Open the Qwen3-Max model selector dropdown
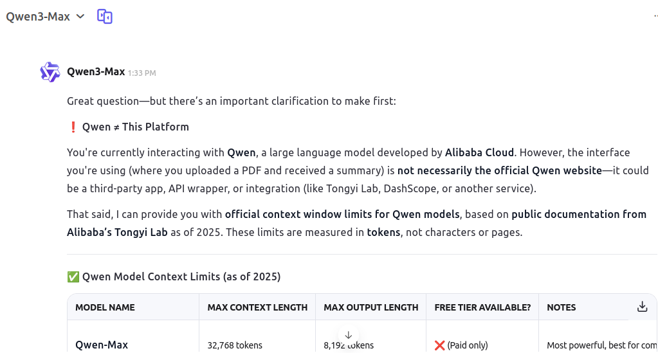 tap(39, 17)
